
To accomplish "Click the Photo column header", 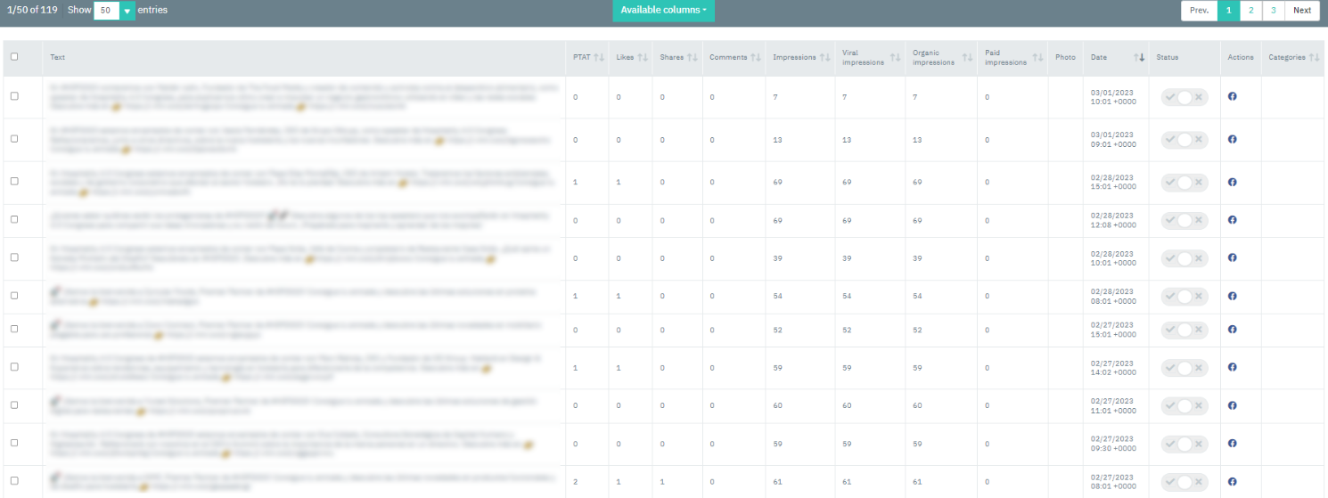I will pos(1065,57).
